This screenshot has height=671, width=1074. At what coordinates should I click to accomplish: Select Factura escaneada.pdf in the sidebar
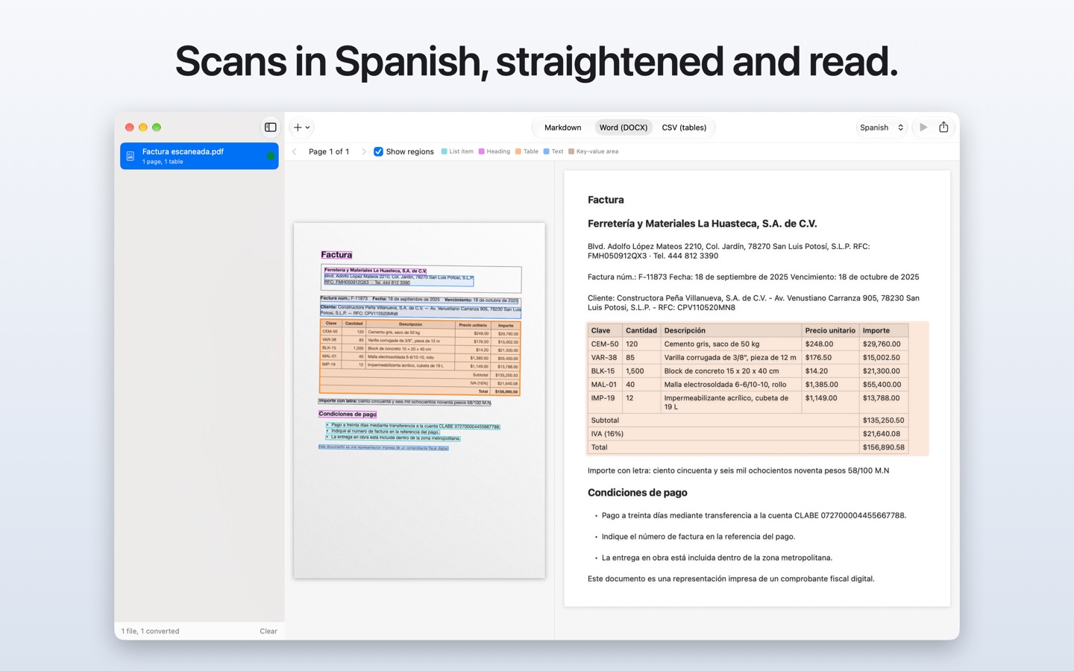[x=199, y=156]
